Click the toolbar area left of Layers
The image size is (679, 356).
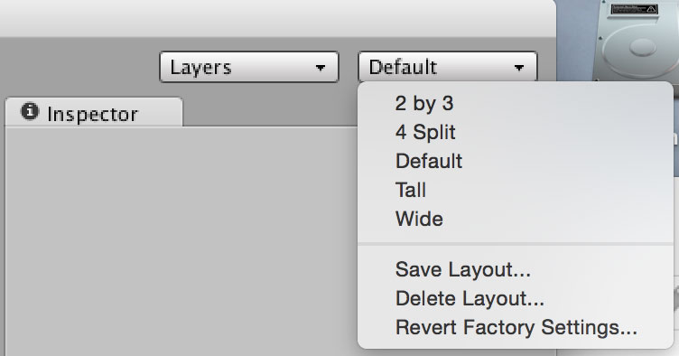click(79, 67)
